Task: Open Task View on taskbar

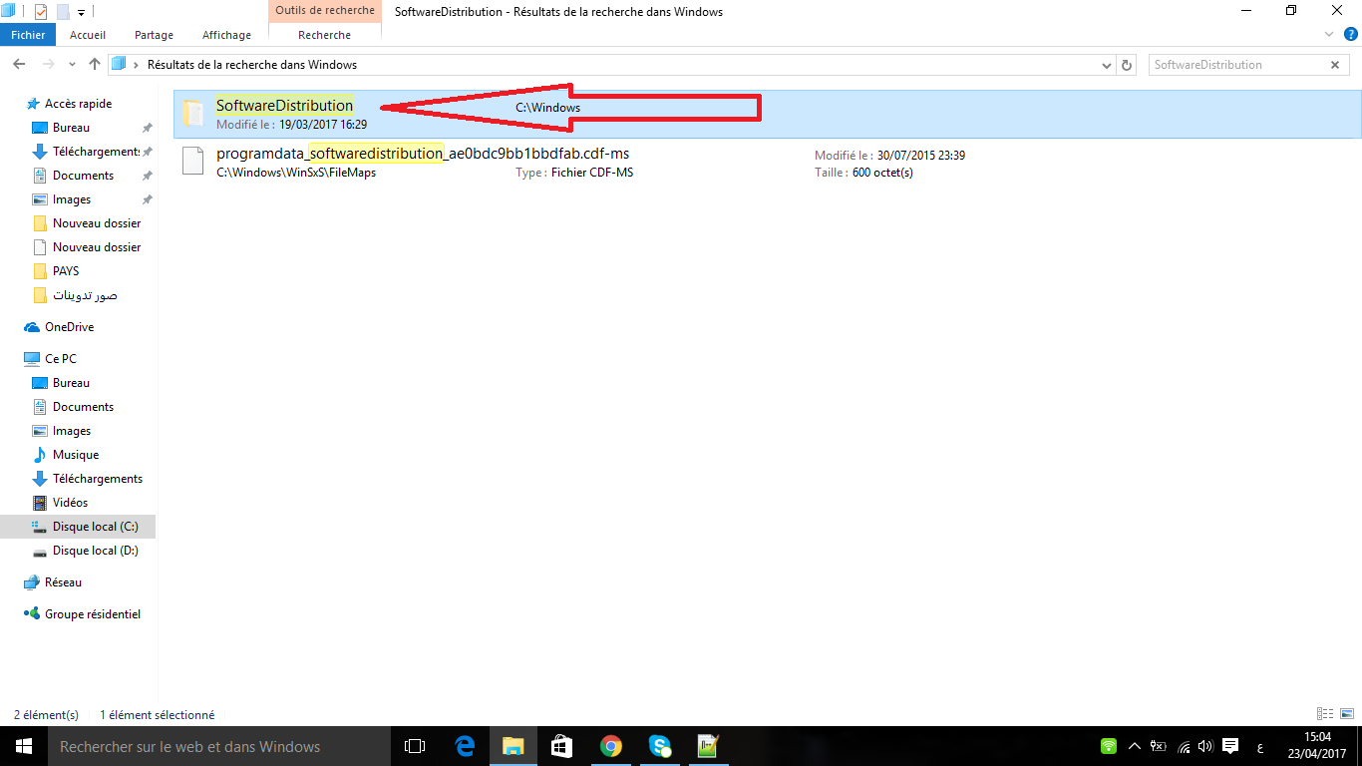Action: [x=415, y=746]
